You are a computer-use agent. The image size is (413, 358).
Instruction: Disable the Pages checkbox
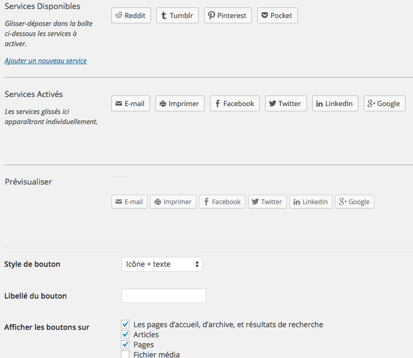click(125, 344)
